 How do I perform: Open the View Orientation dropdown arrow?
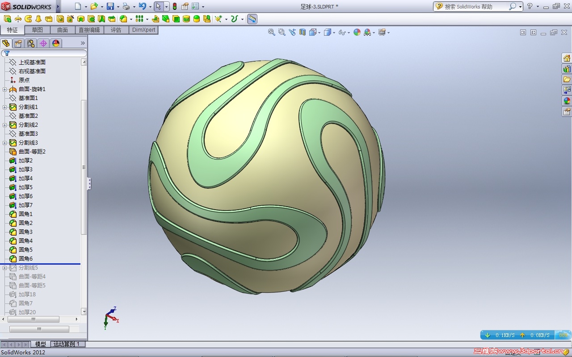(319, 33)
